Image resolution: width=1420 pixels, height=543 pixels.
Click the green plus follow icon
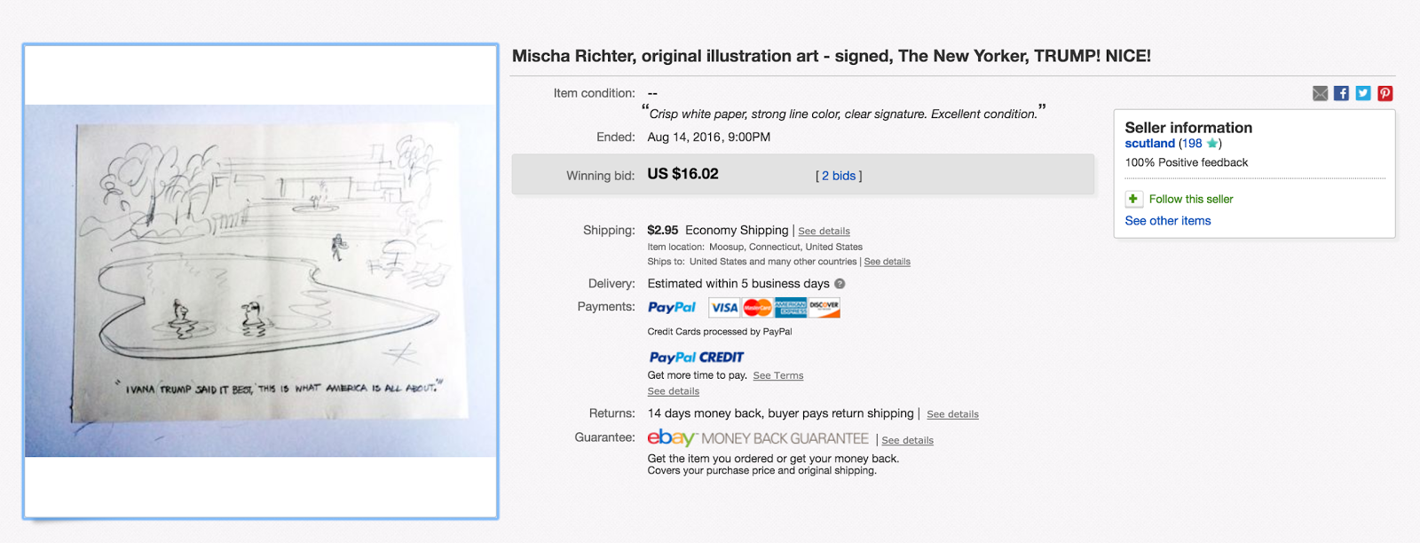(x=1133, y=199)
